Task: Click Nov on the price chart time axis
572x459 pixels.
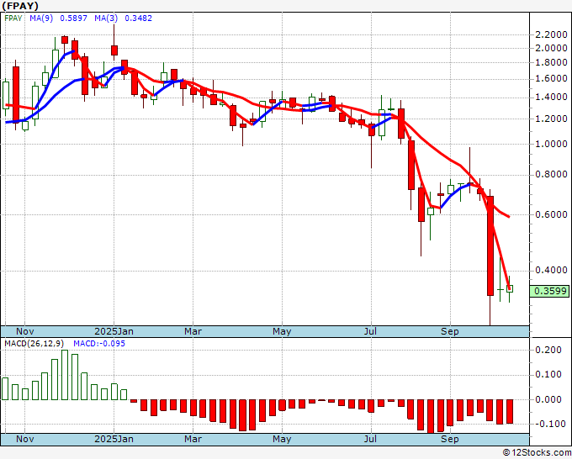Action: 25,331
